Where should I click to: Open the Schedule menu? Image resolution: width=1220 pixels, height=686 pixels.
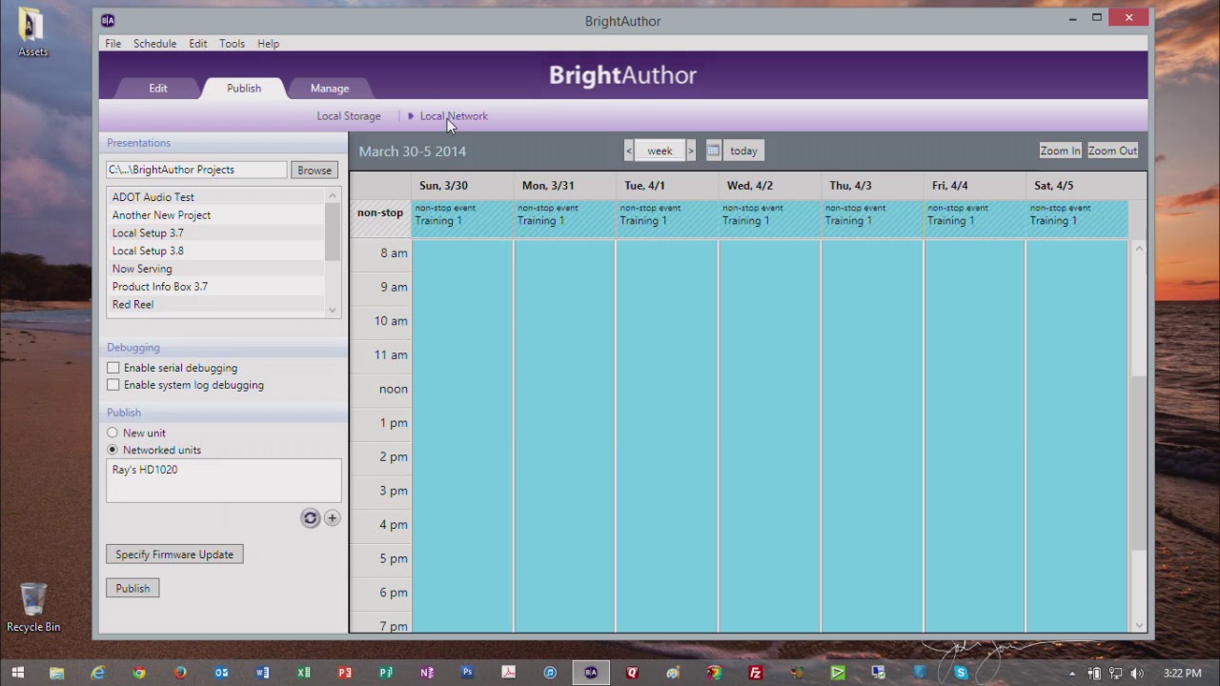click(x=154, y=44)
